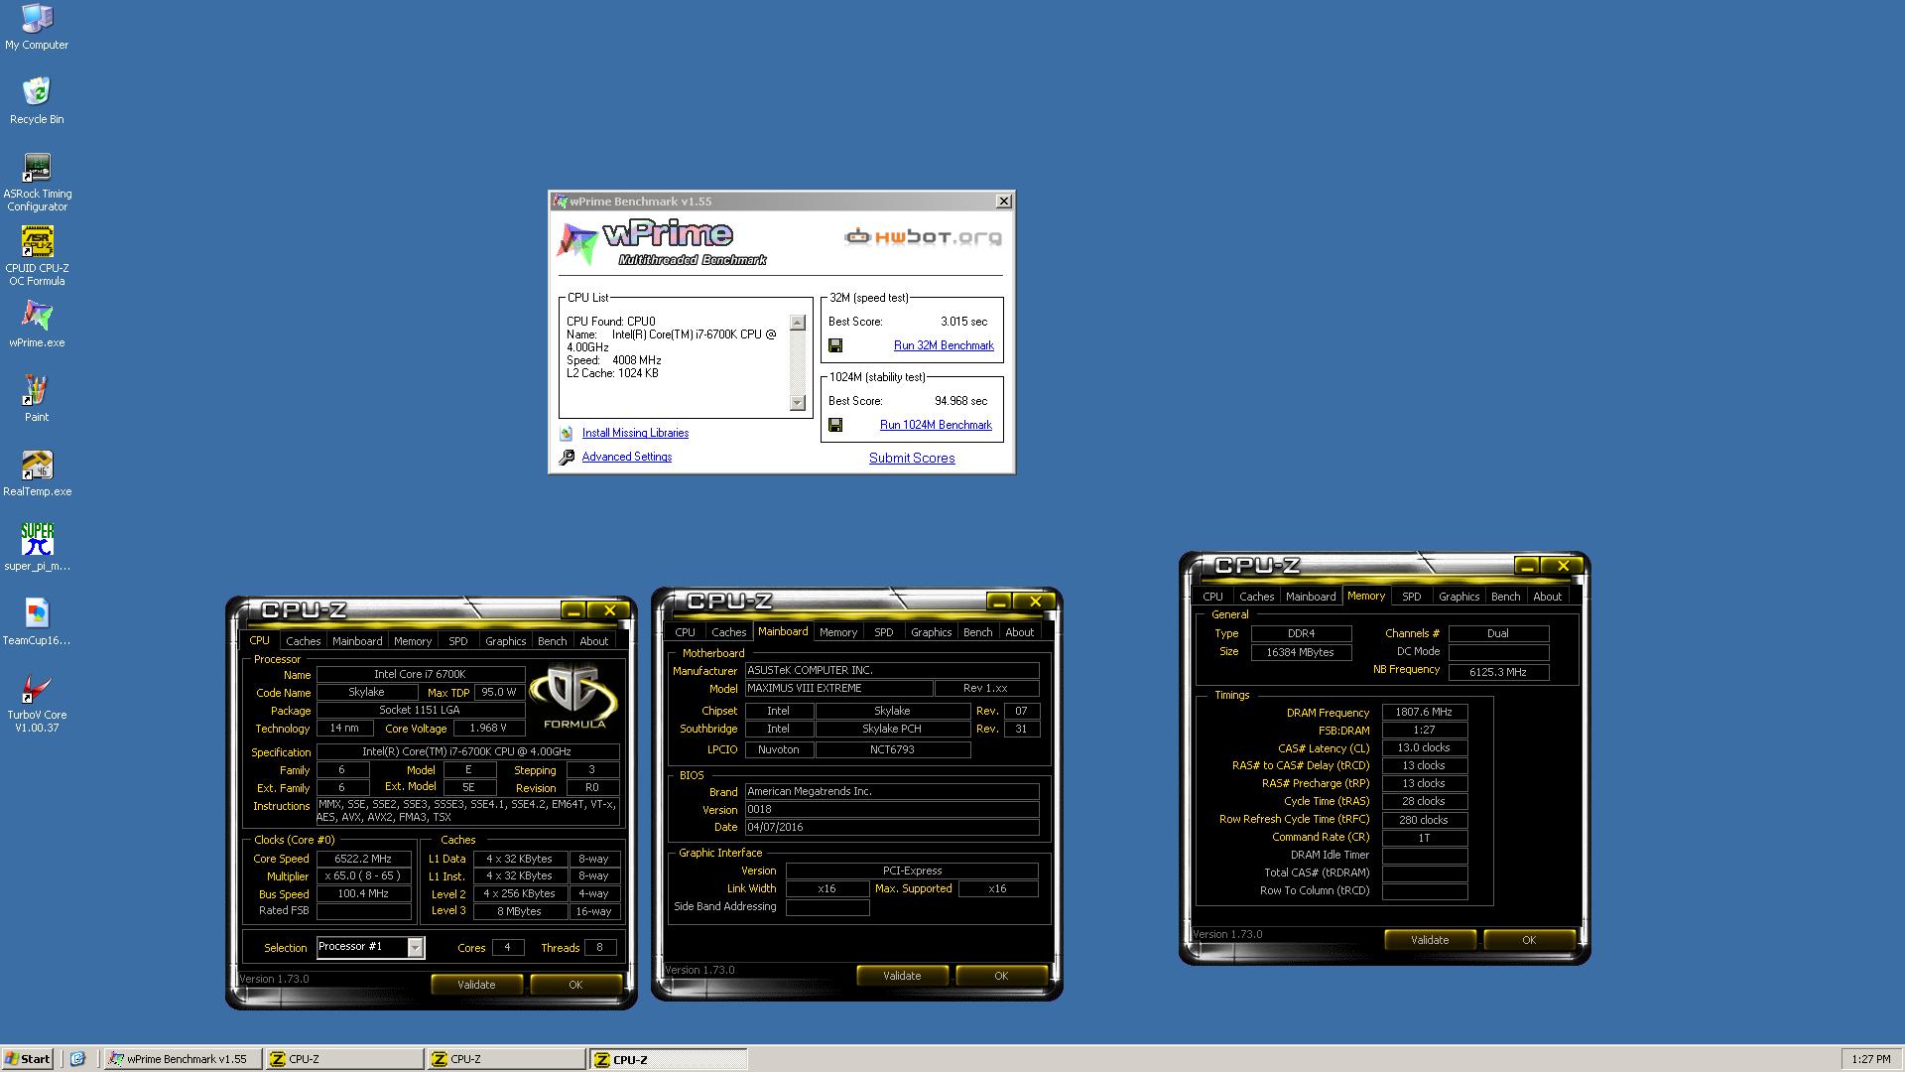Click OK in CPU-Z CPU window
Screen dimensions: 1905x1072
pos(575,985)
